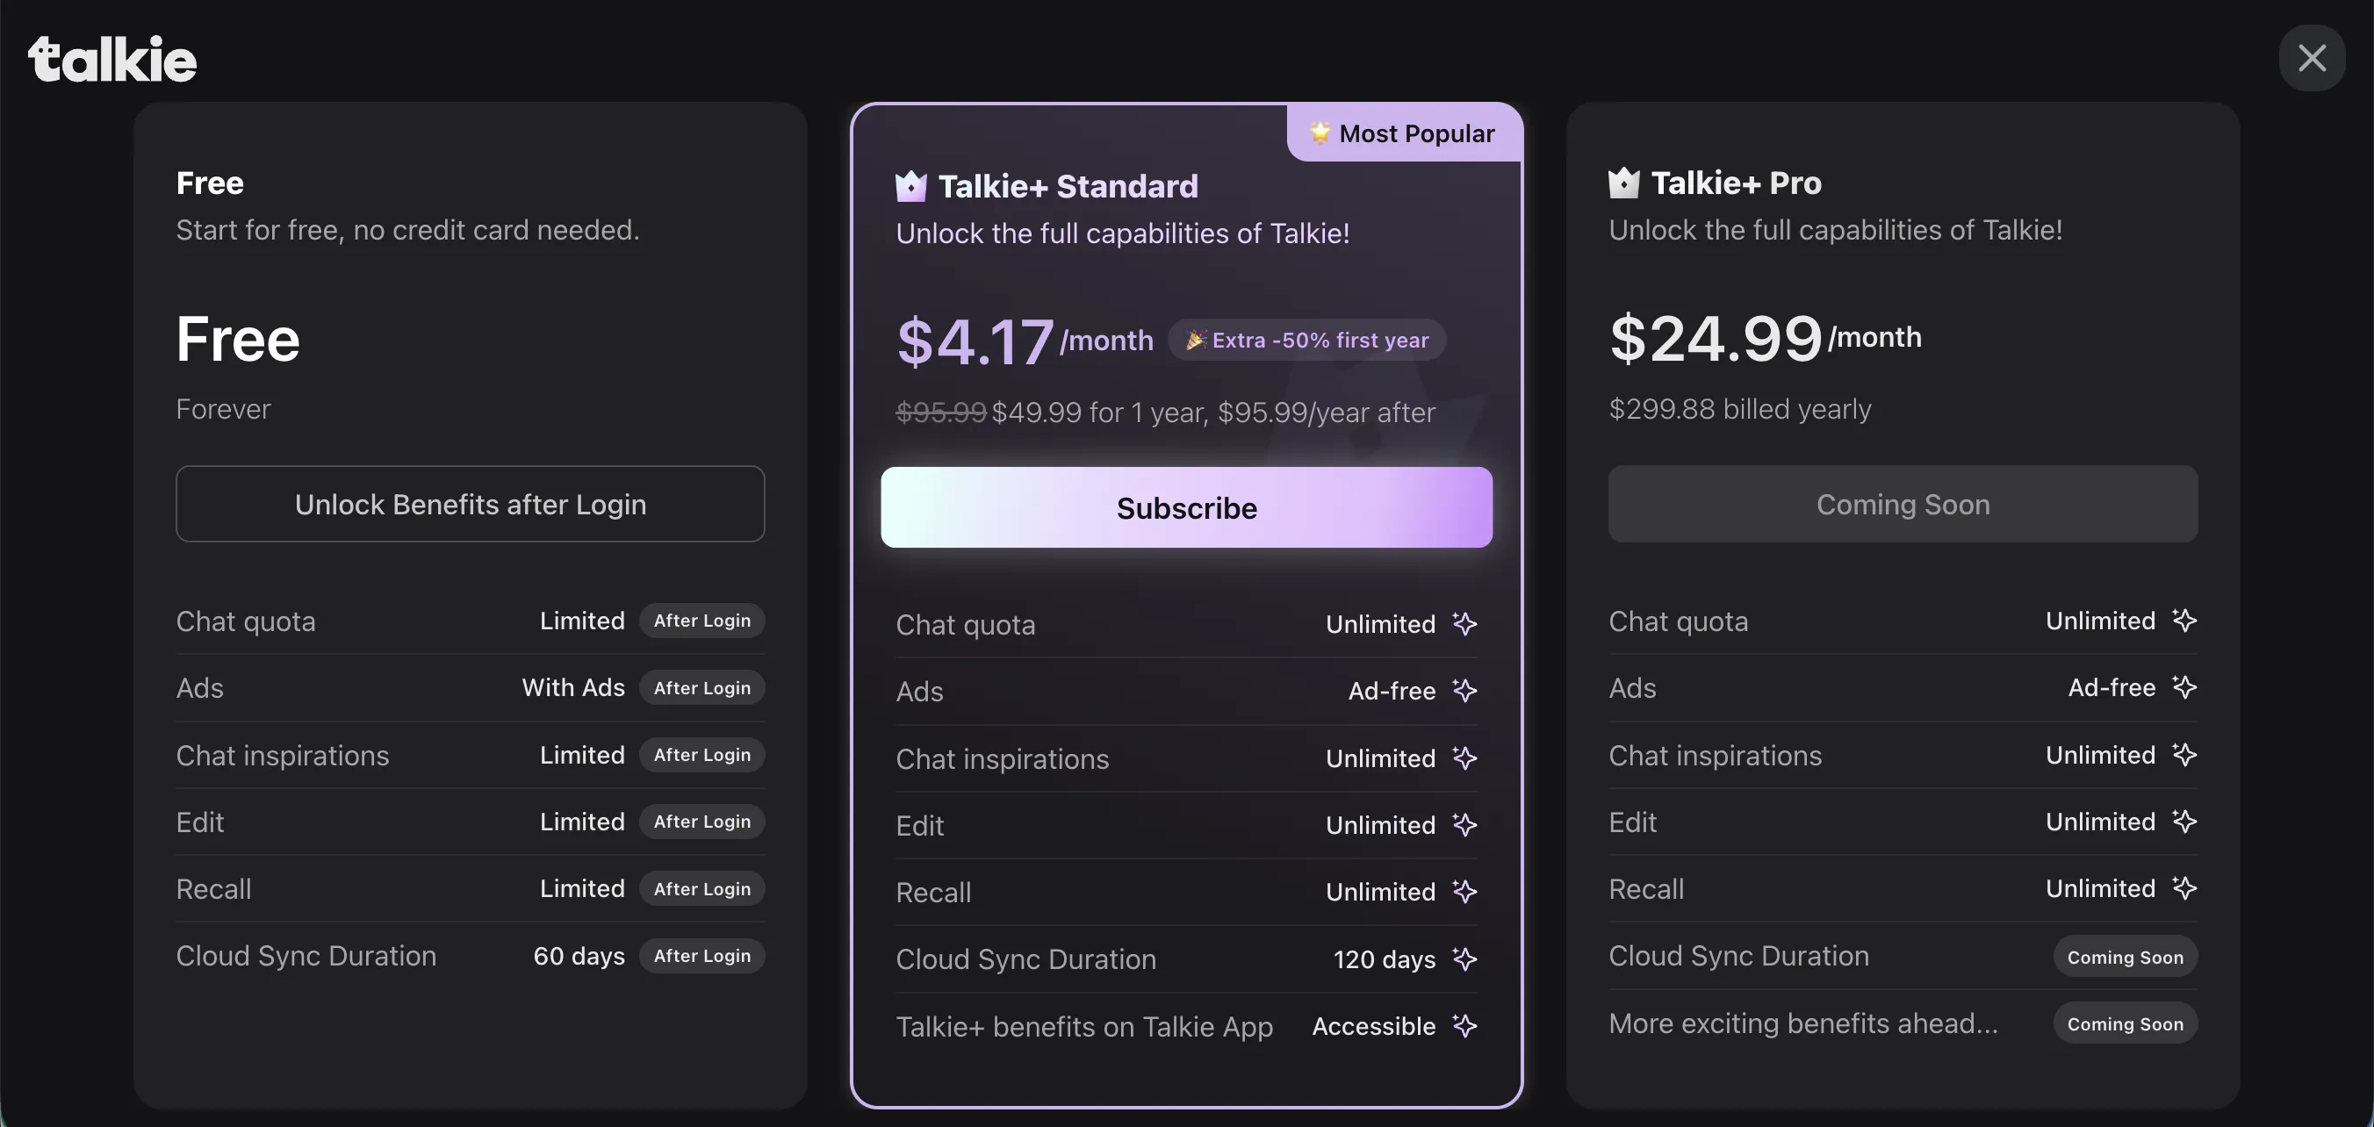Click Coming Soon badge for Pro Cloud Sync Duration
The width and height of the screenshot is (2374, 1127).
[x=2126, y=957]
